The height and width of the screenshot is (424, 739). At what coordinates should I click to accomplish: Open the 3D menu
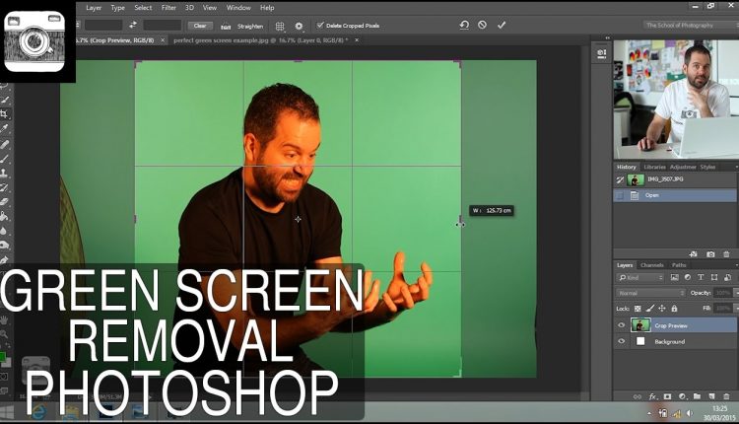pos(189,8)
